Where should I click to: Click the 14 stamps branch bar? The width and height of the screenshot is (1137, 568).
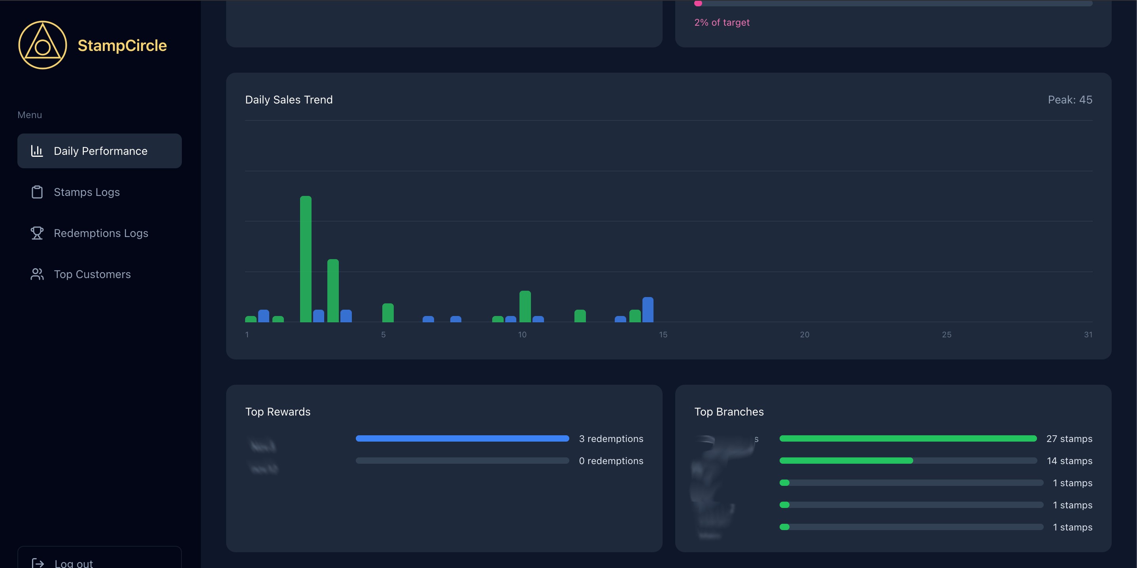[x=846, y=461]
